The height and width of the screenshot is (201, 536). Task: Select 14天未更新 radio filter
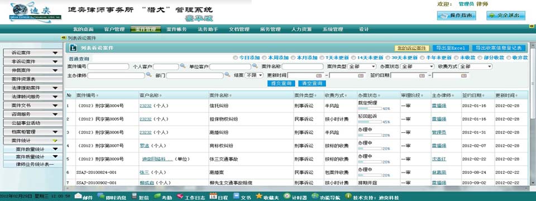(x=354, y=58)
